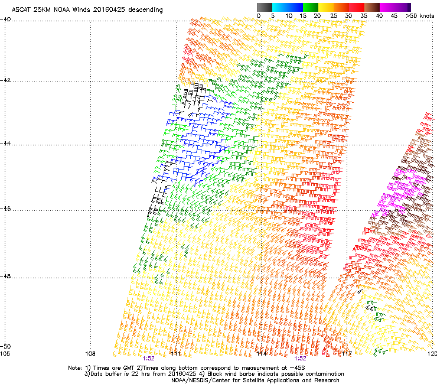Click the "-40" latitude axis label
The image size is (437, 384).
pos(5,19)
